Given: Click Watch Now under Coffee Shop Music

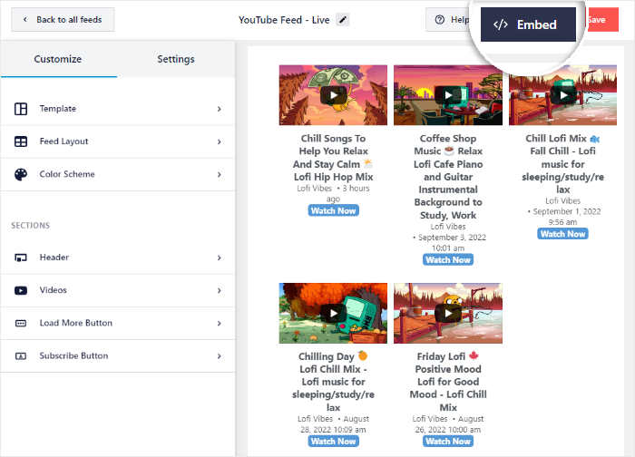Looking at the screenshot, I should coord(448,260).
